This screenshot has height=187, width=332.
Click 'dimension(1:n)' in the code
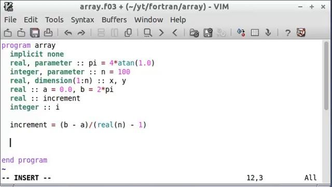pos(63,81)
